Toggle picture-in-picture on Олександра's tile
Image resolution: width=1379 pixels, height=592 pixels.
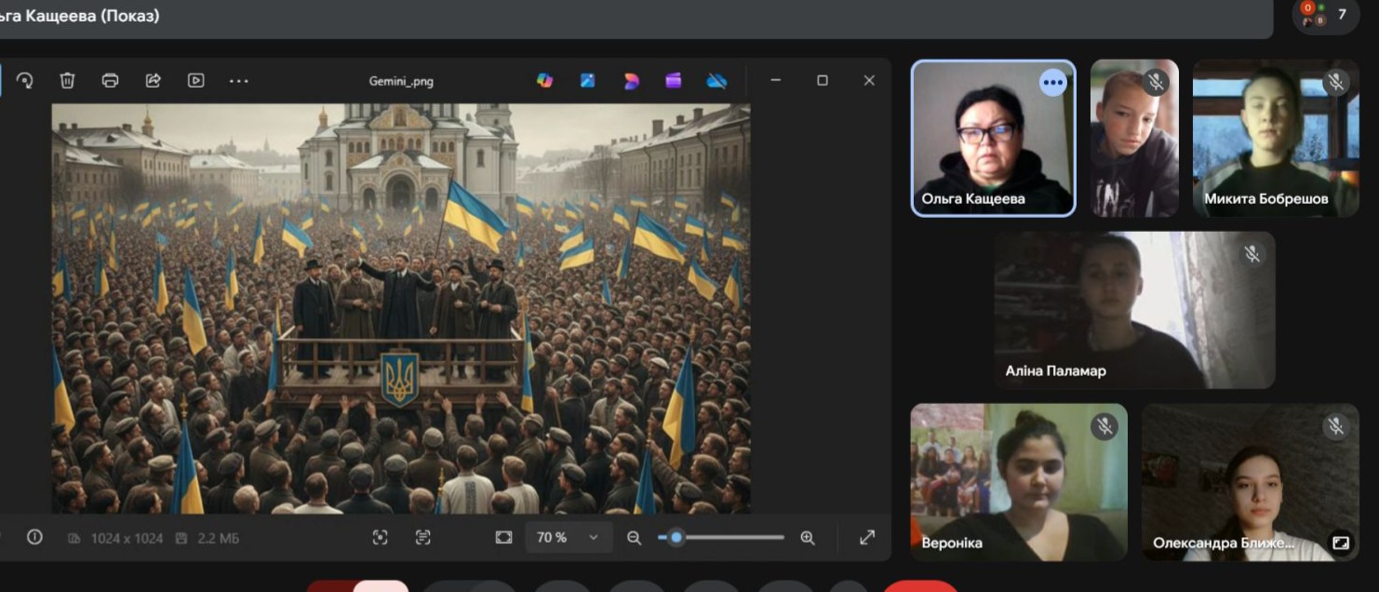point(1341,543)
